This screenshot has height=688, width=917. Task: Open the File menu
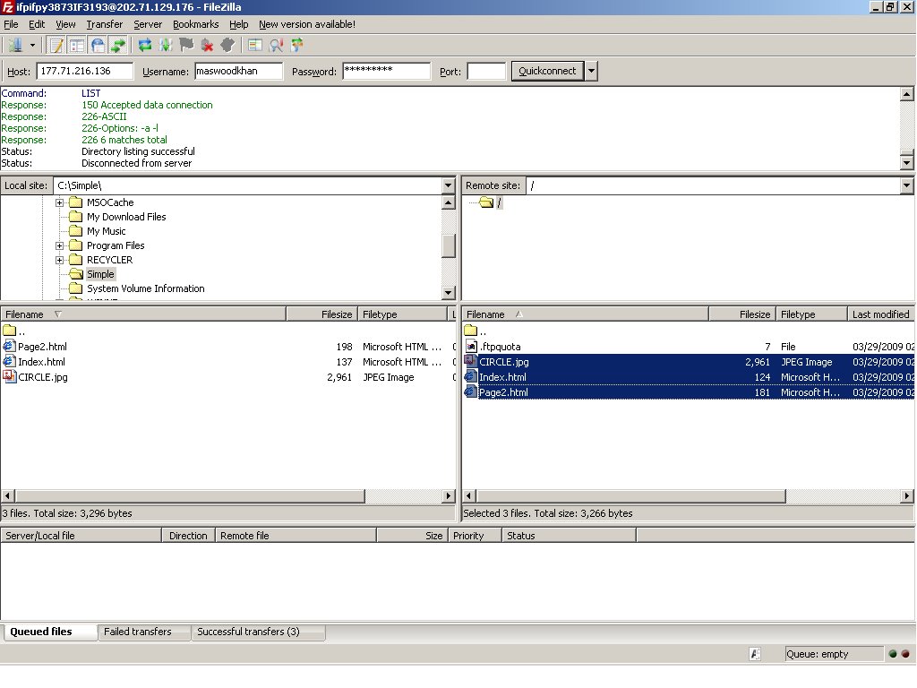coord(11,24)
